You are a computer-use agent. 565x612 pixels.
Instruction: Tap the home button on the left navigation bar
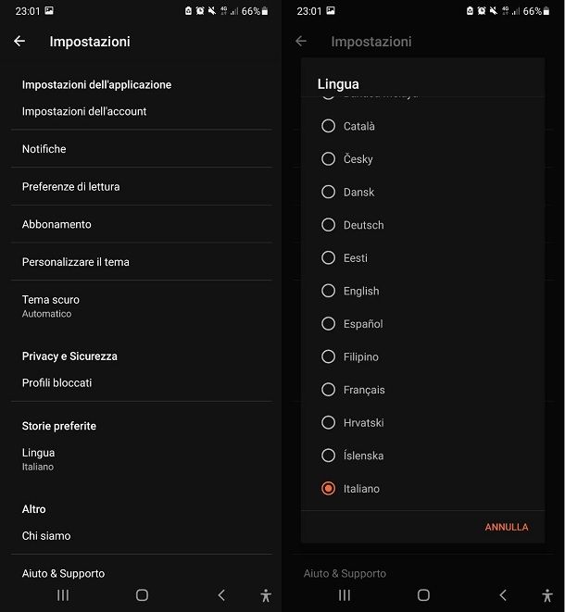[x=142, y=595]
